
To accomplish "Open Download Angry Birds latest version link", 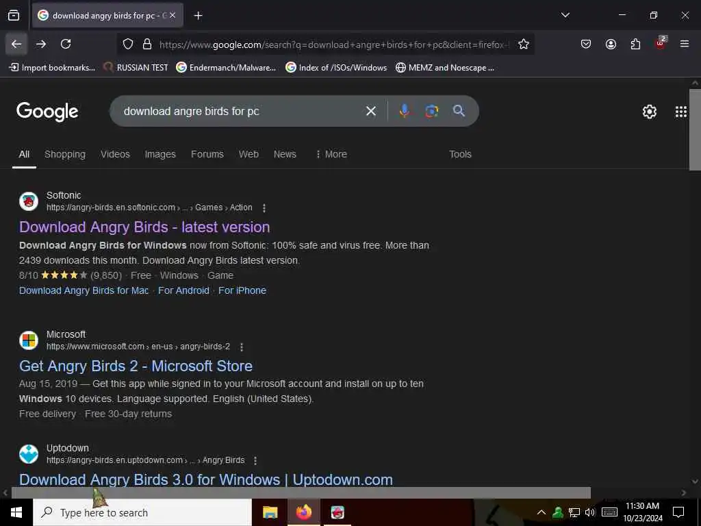I will [x=144, y=227].
